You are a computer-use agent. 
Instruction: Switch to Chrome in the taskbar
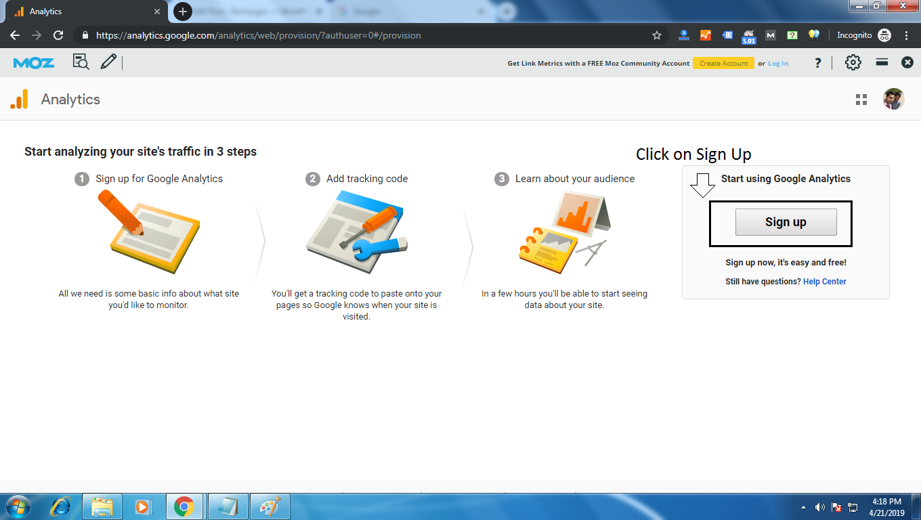click(184, 506)
